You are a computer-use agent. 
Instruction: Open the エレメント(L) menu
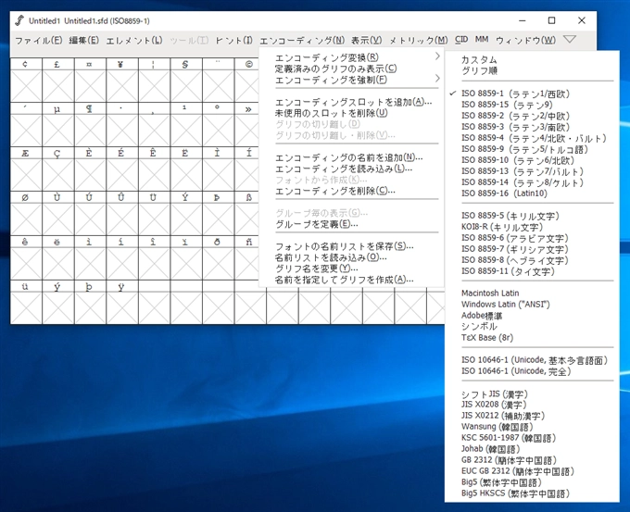[x=134, y=40]
